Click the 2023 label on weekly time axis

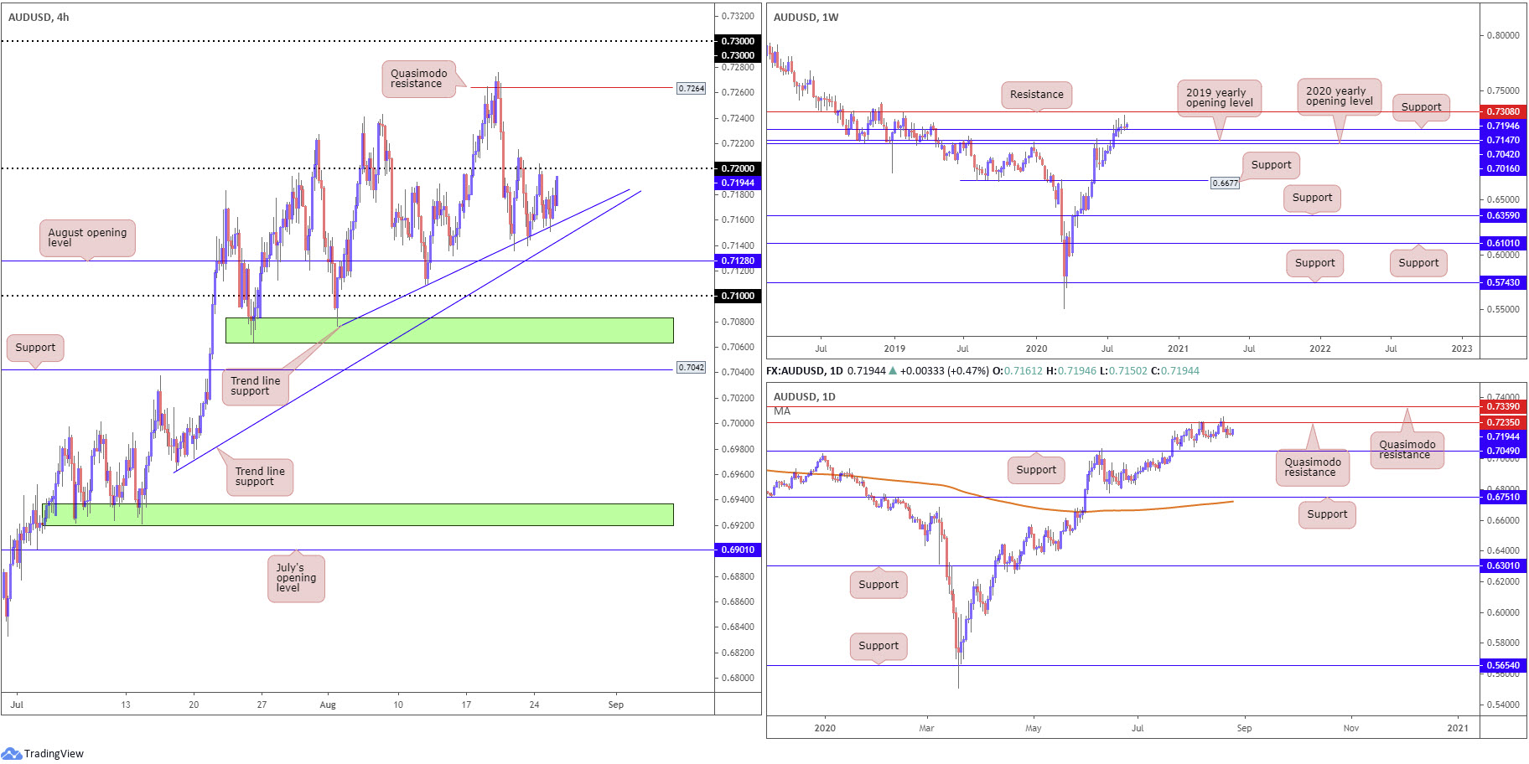click(1462, 348)
